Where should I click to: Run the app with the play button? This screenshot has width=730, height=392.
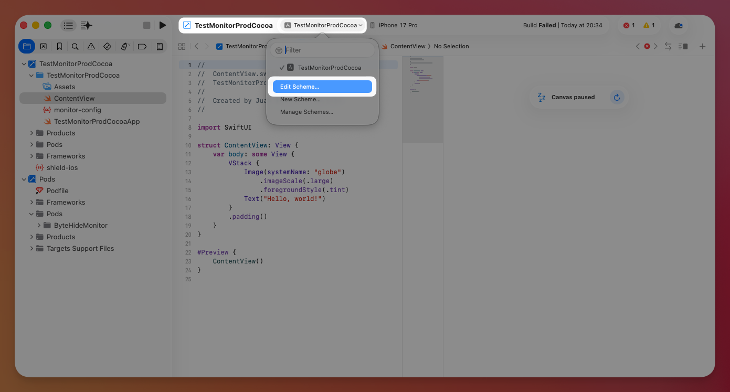click(x=163, y=25)
